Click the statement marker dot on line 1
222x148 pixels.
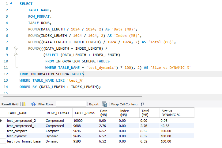11,4
